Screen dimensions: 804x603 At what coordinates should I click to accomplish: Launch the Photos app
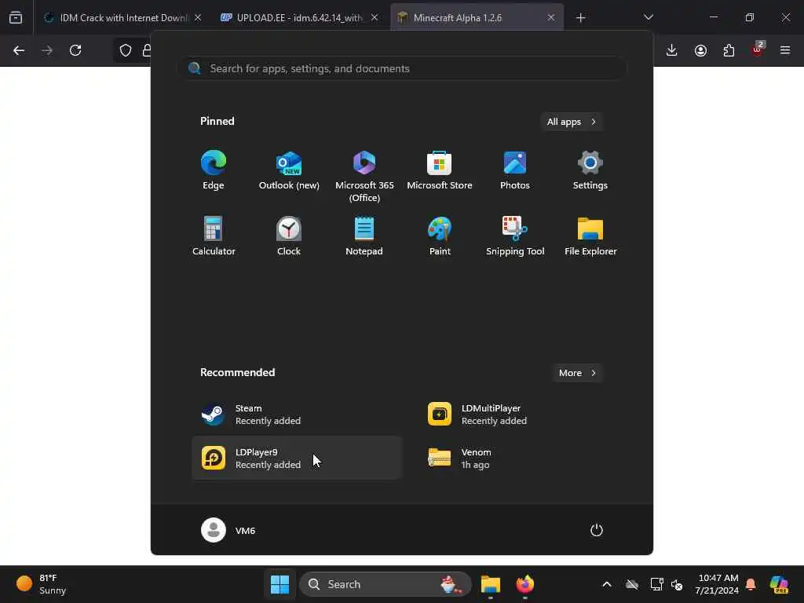[515, 170]
